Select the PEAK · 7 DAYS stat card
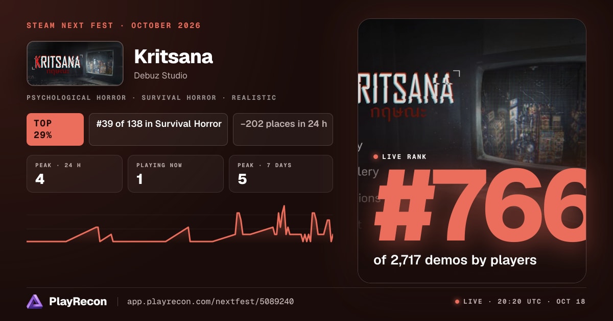613x321 pixels. click(281, 174)
